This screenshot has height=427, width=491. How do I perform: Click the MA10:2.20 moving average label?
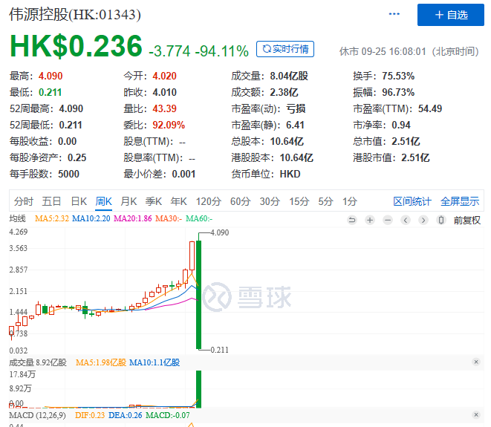pos(91,218)
